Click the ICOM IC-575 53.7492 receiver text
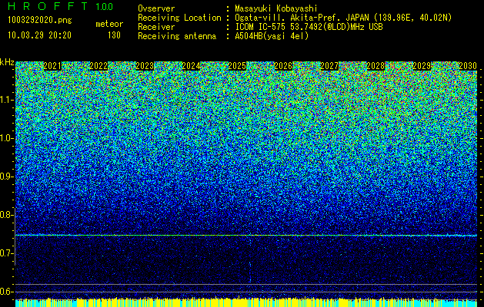This screenshot has height=307, width=484. tap(309, 27)
